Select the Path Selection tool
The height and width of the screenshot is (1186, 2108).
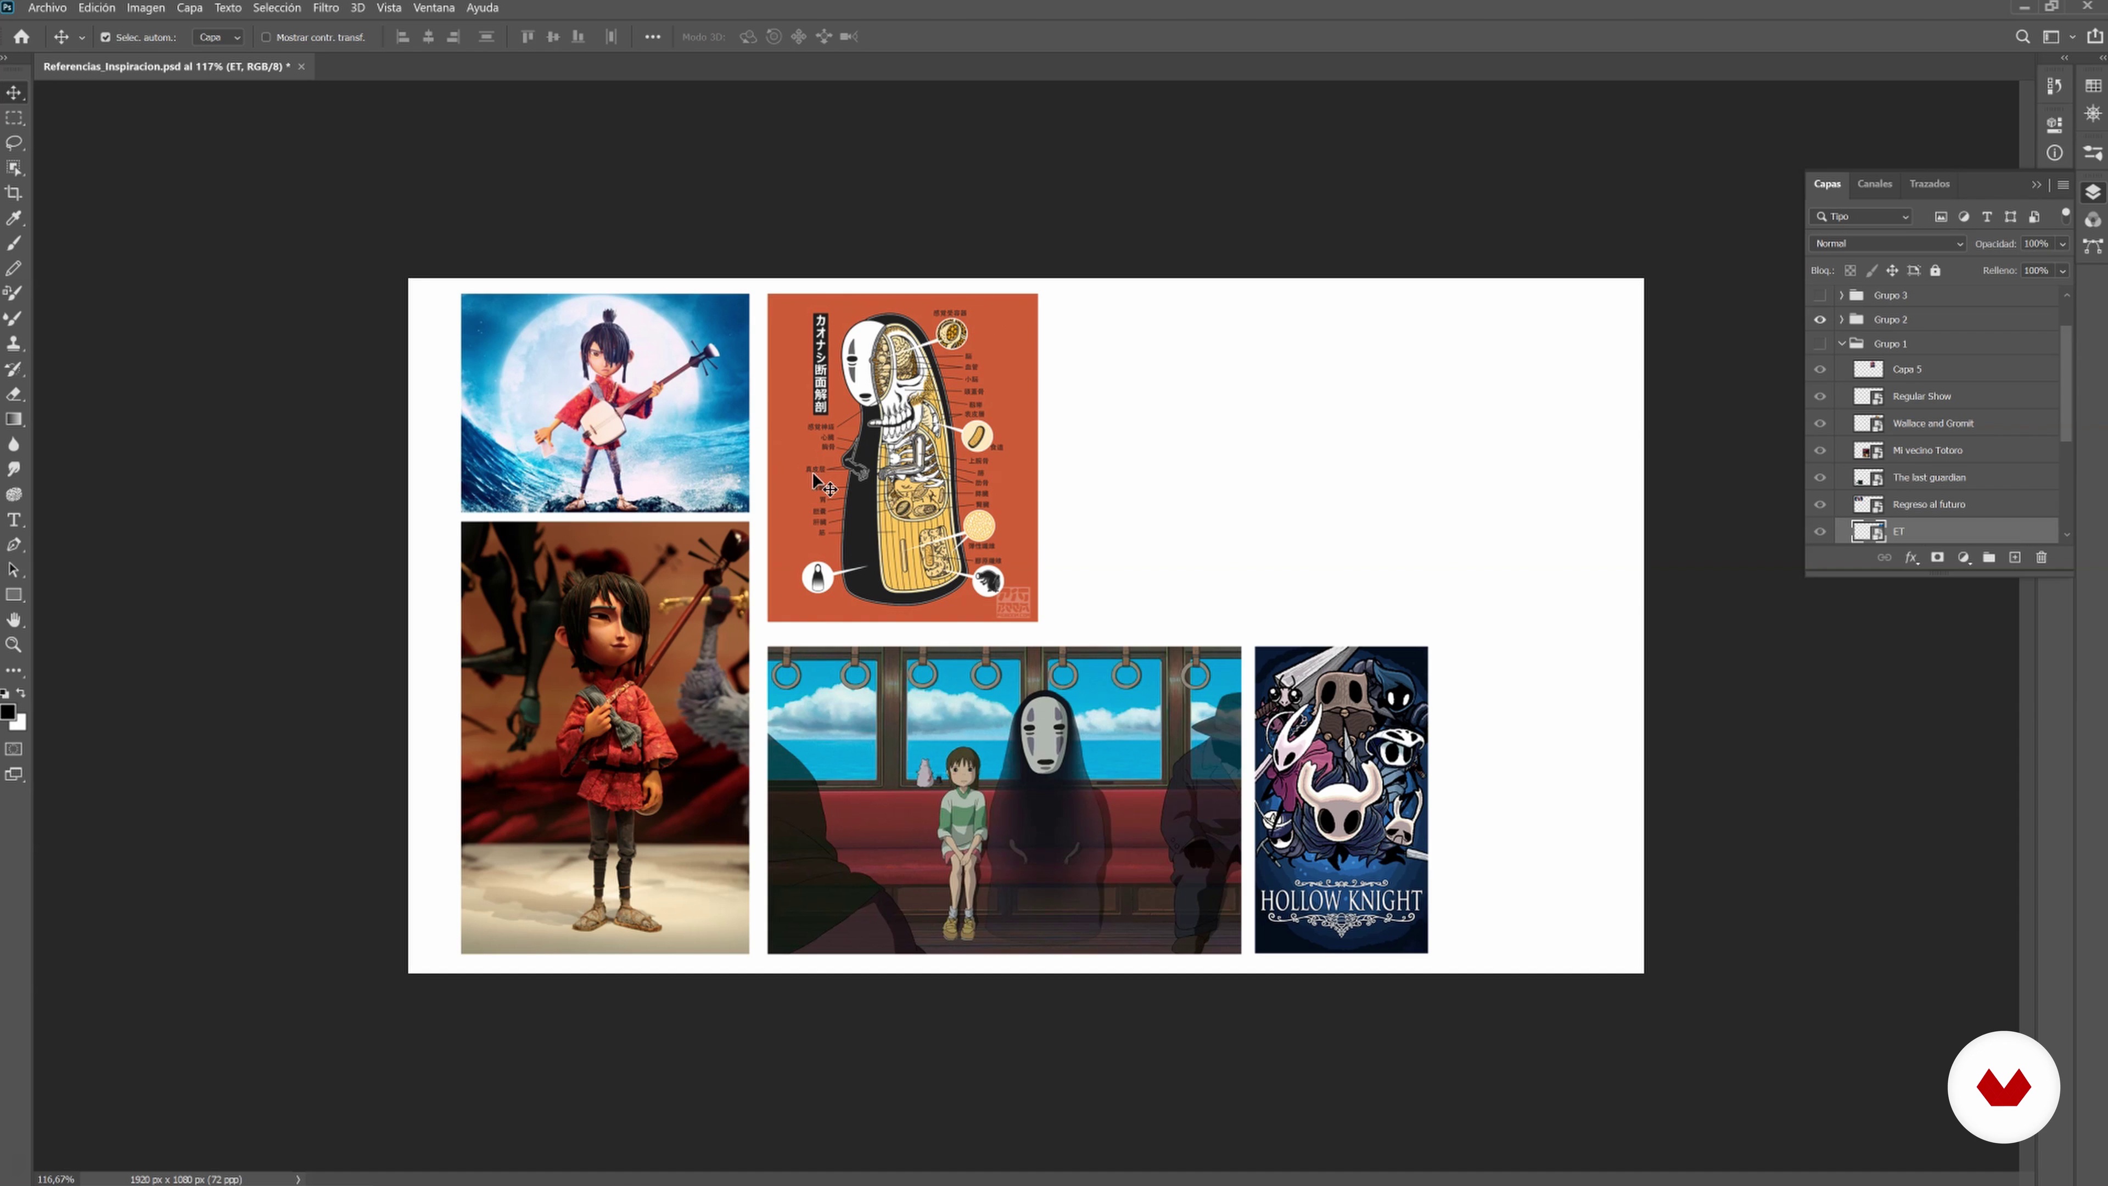pos(14,570)
